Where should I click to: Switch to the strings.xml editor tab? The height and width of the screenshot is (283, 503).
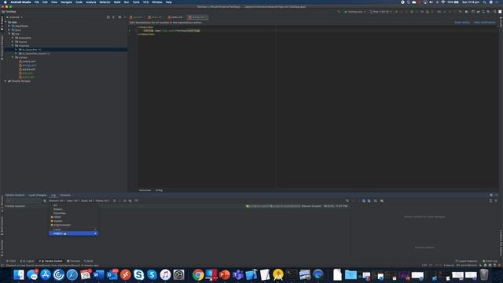coord(197,17)
